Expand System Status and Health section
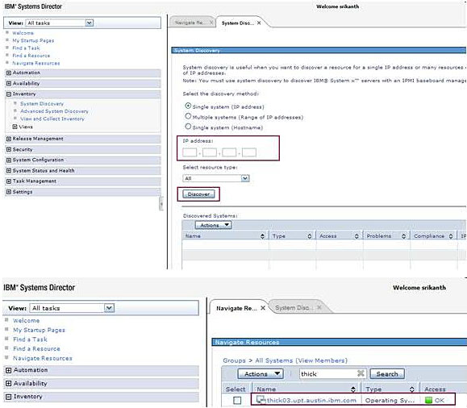Image resolution: width=467 pixels, height=408 pixels. pyautogui.click(x=9, y=171)
